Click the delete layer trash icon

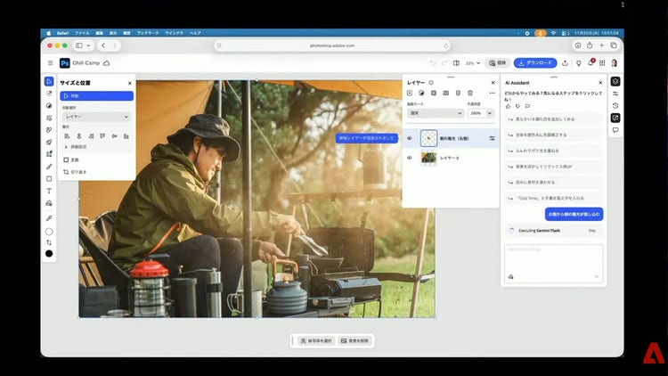pos(470,93)
